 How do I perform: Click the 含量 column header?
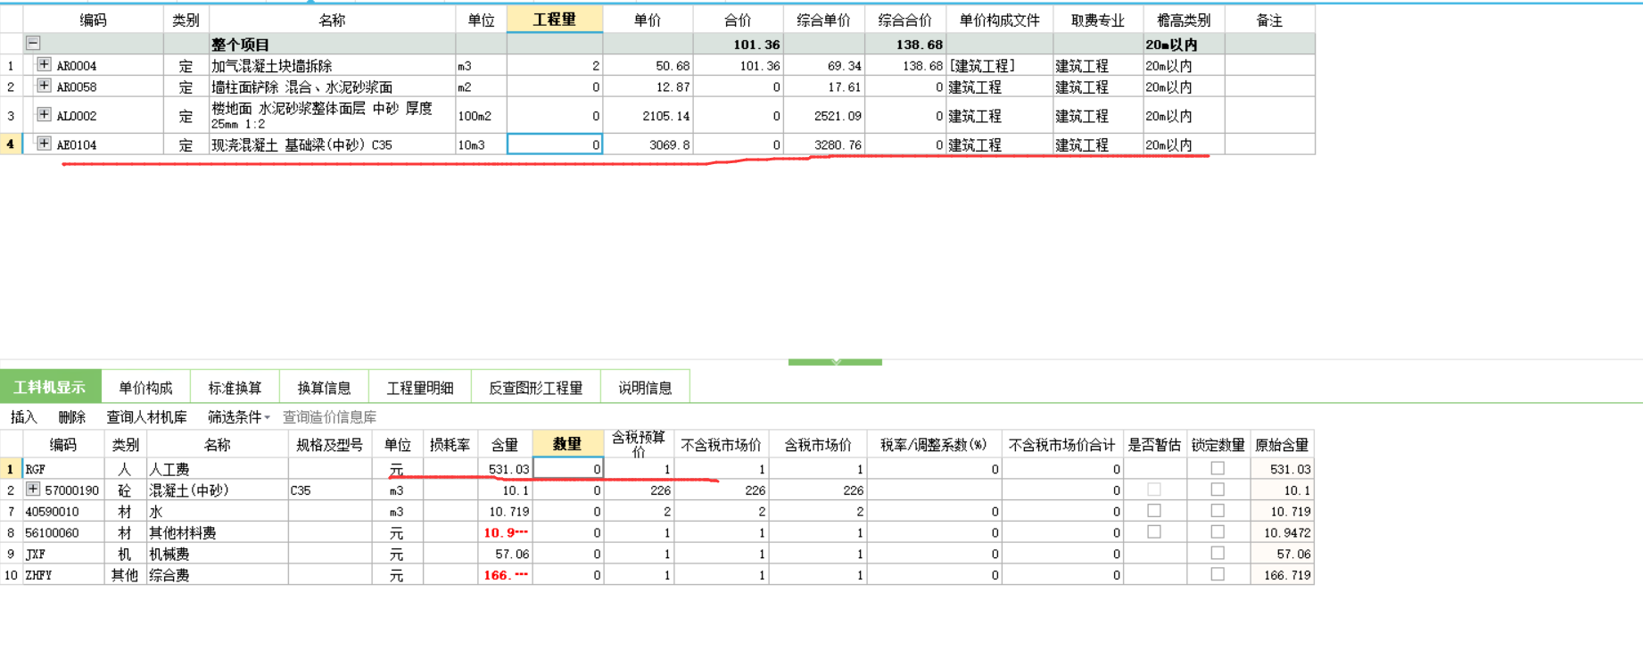pos(505,444)
